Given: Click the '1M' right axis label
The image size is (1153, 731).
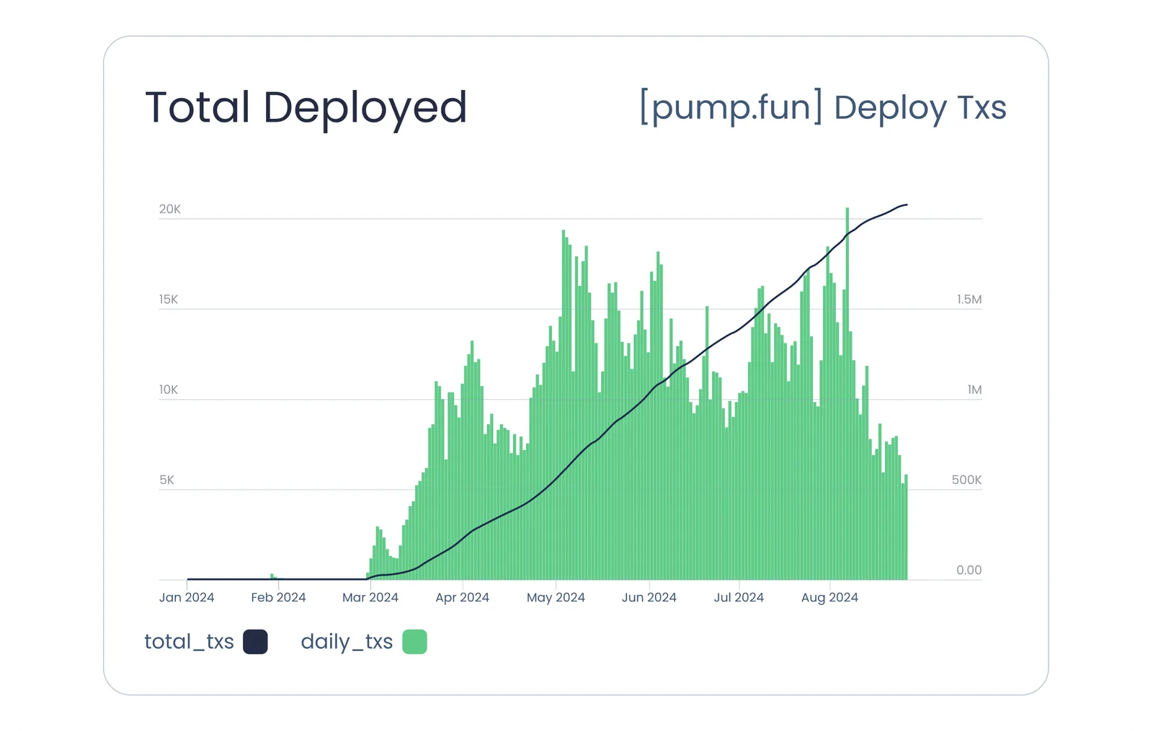Looking at the screenshot, I should (x=974, y=390).
